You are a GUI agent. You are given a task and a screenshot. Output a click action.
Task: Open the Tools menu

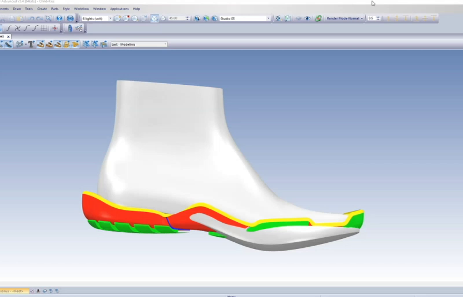28,9
